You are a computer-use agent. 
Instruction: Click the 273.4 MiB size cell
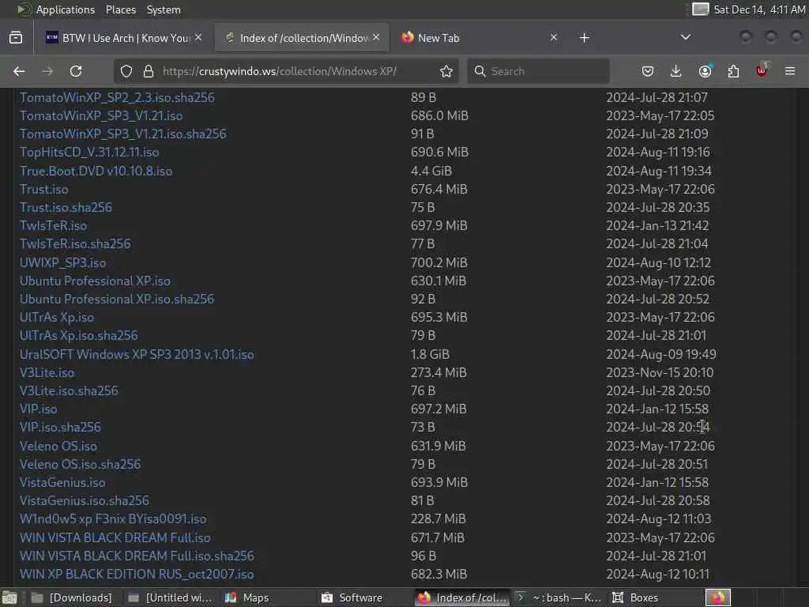(x=438, y=373)
